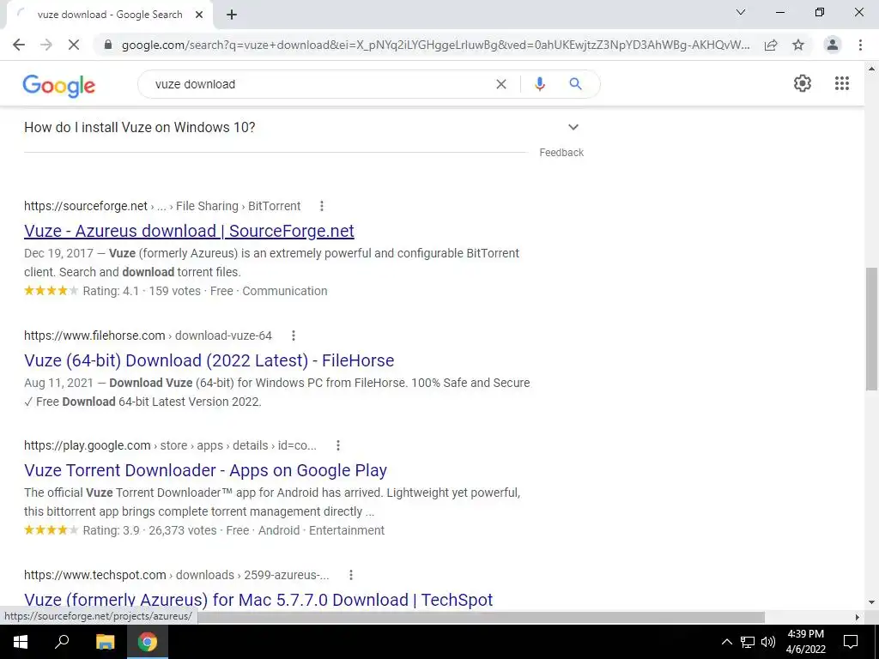Screen dimensions: 879x659
Task: Open options for the SourceForge result
Action: (322, 206)
